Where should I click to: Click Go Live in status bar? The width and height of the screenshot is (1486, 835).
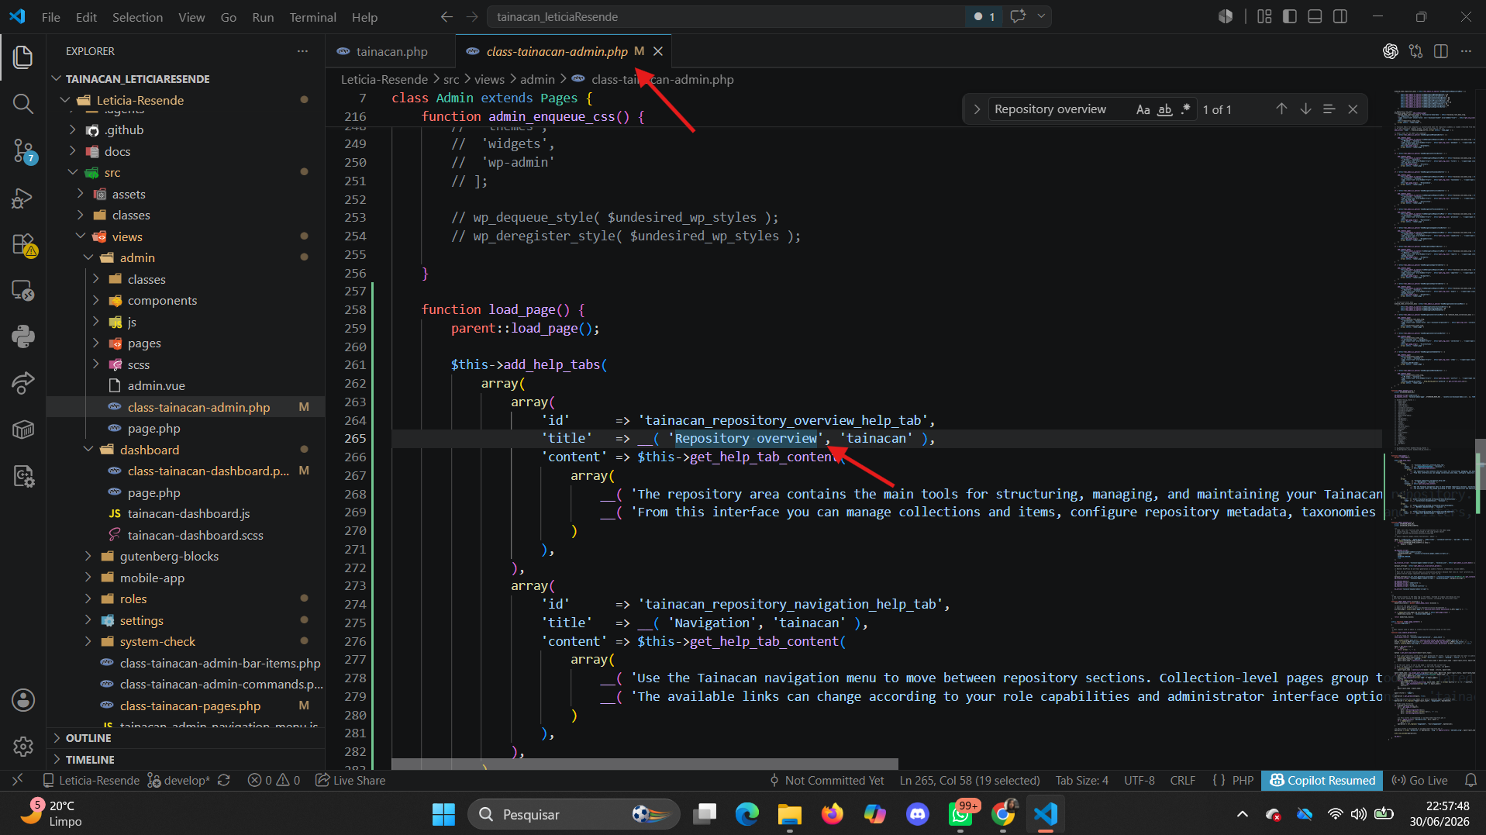coord(1420,780)
